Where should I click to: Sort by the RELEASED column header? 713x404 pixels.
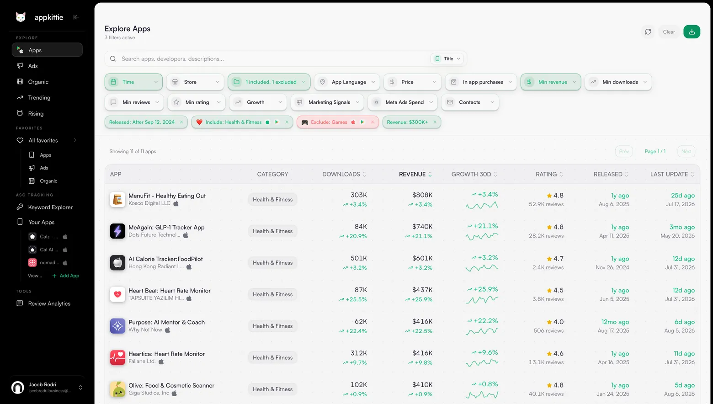[611, 174]
